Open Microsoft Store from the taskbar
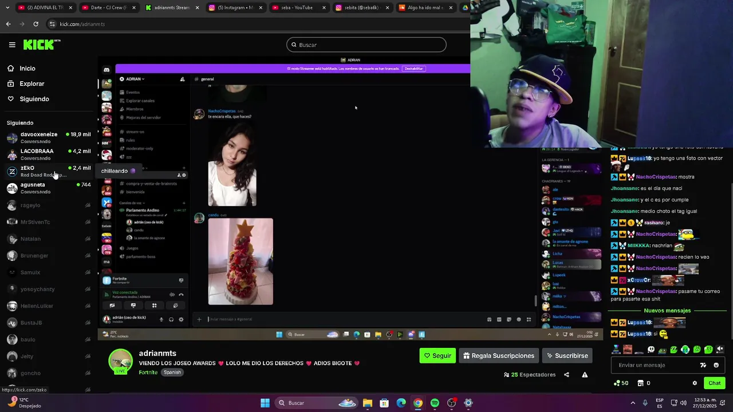Image resolution: width=733 pixels, height=412 pixels. [384, 403]
